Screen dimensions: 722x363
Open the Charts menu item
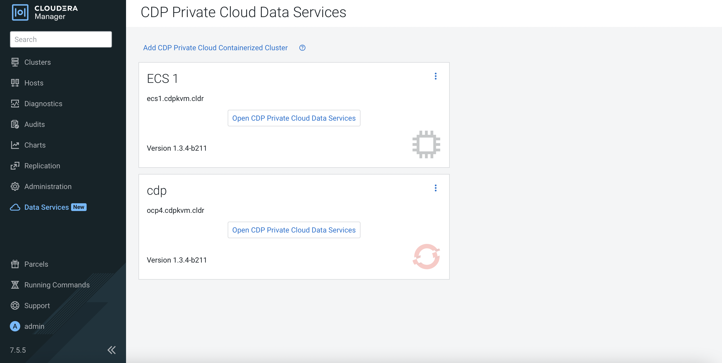pyautogui.click(x=35, y=145)
